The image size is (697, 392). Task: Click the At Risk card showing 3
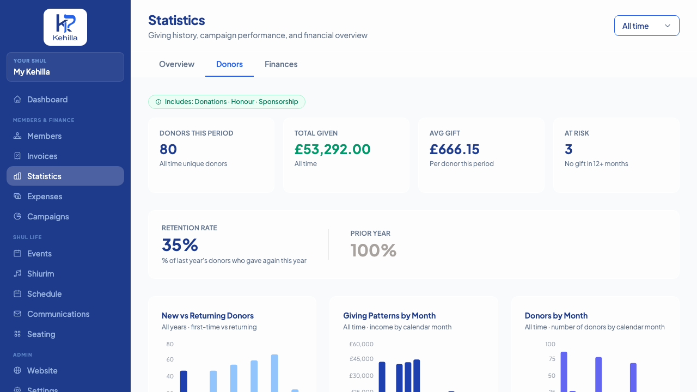pos(616,155)
